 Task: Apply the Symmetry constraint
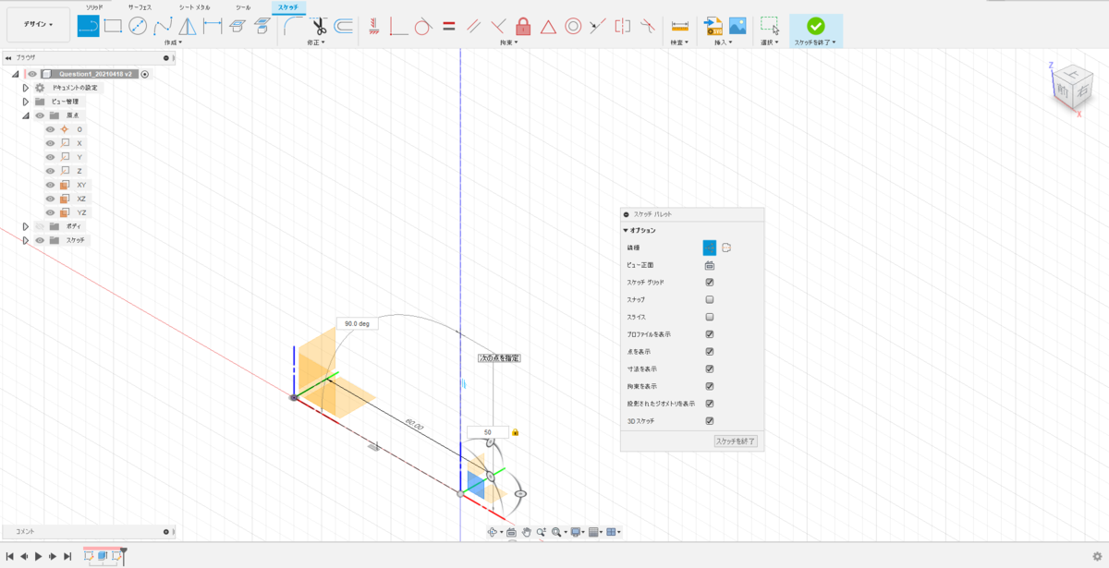click(x=623, y=26)
